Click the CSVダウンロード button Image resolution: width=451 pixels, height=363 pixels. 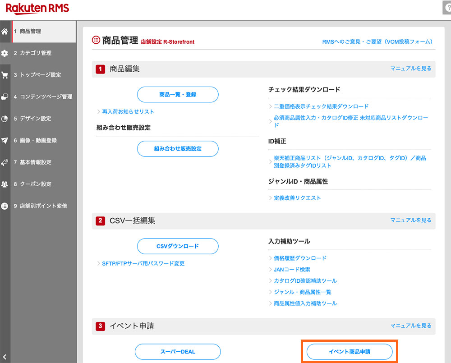click(x=178, y=246)
